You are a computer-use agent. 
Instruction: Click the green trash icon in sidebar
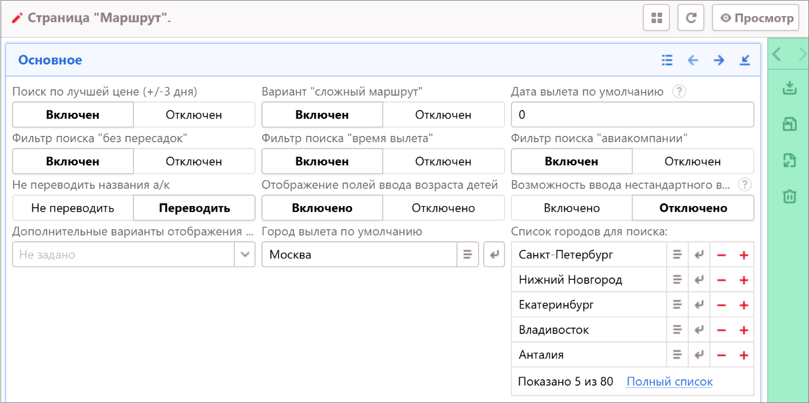(x=789, y=197)
